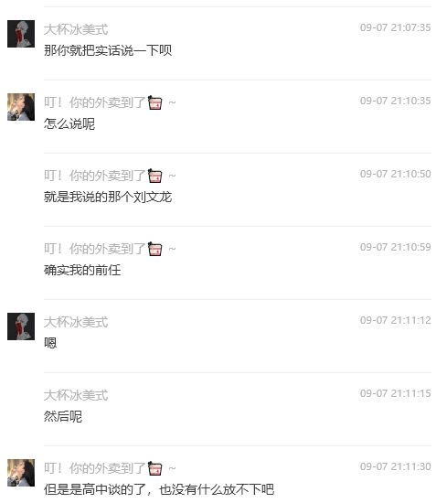The height and width of the screenshot is (503, 436).
Task: Select message text 就是我说的那个刘文龙
Action: [108, 197]
